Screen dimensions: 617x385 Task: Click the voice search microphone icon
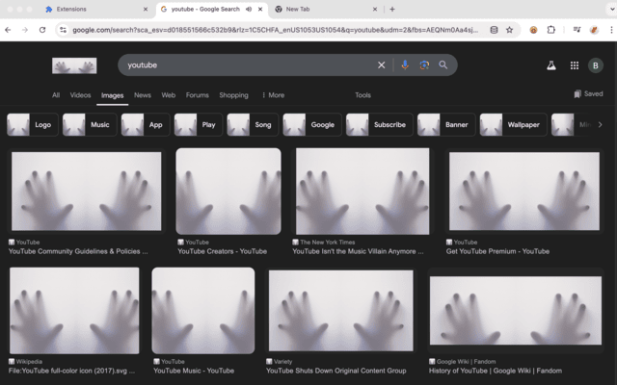pyautogui.click(x=405, y=65)
